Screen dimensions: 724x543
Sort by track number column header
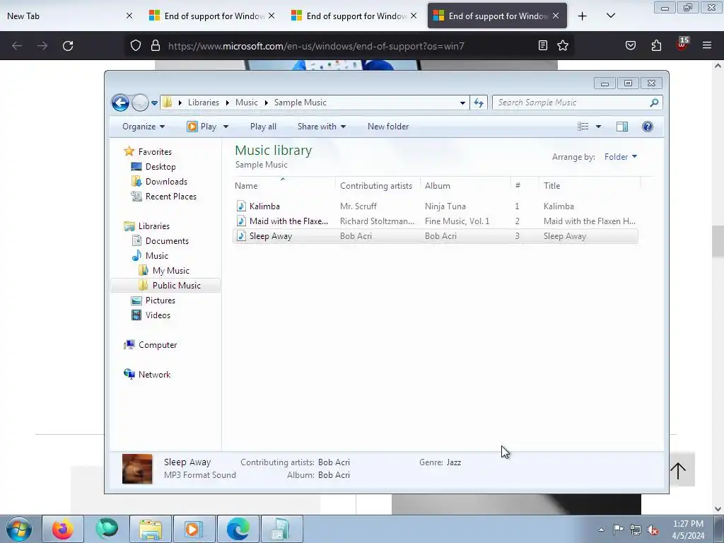point(525,186)
